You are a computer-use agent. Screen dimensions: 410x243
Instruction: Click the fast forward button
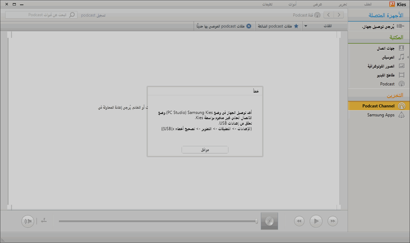pyautogui.click(x=332, y=221)
